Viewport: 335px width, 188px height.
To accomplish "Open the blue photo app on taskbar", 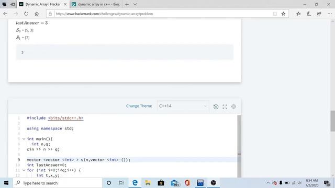I will tap(200, 183).
